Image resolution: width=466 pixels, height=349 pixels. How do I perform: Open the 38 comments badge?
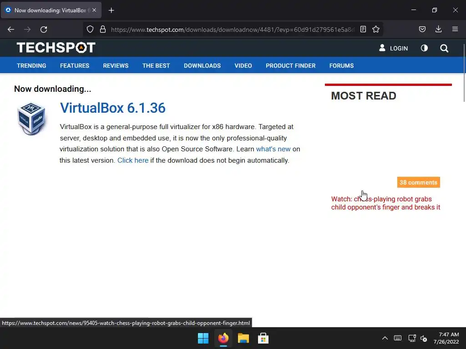pyautogui.click(x=419, y=182)
